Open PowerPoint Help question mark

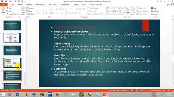(x=157, y=1)
